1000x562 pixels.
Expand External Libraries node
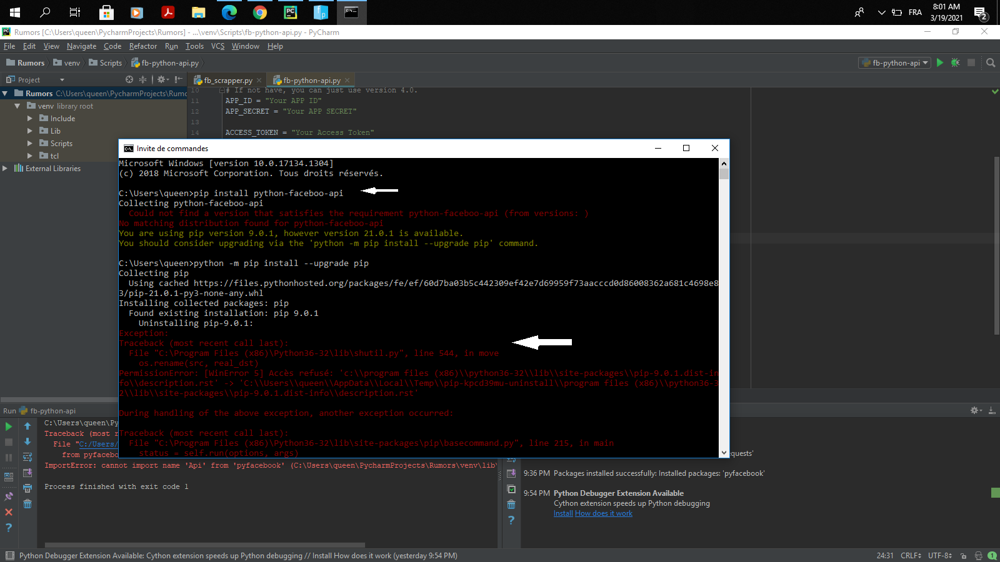click(5, 169)
